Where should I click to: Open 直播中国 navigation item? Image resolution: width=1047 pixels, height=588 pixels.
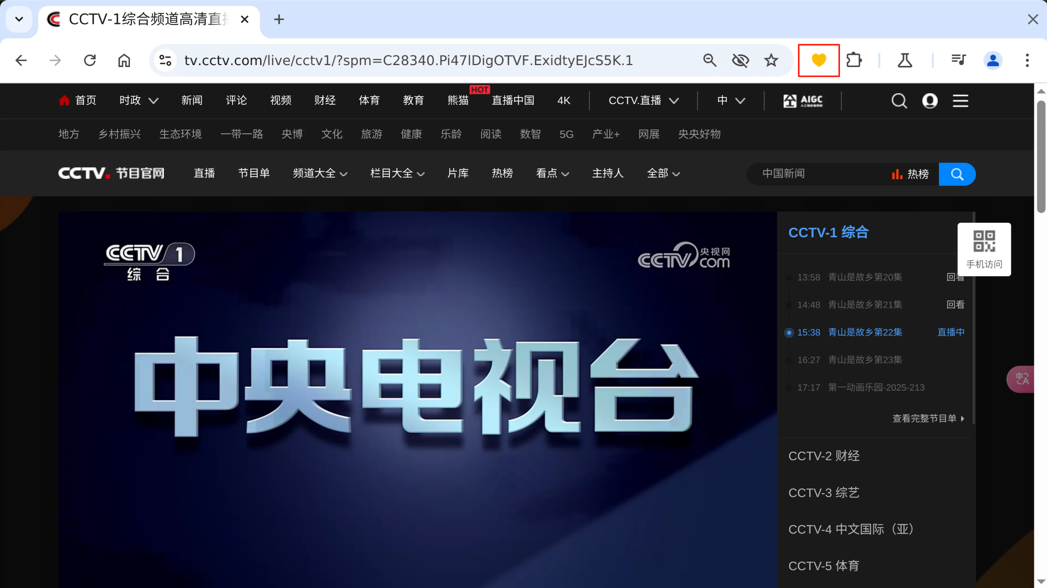513,100
